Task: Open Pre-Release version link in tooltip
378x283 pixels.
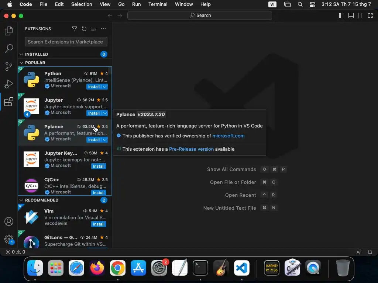Action: coord(191,149)
